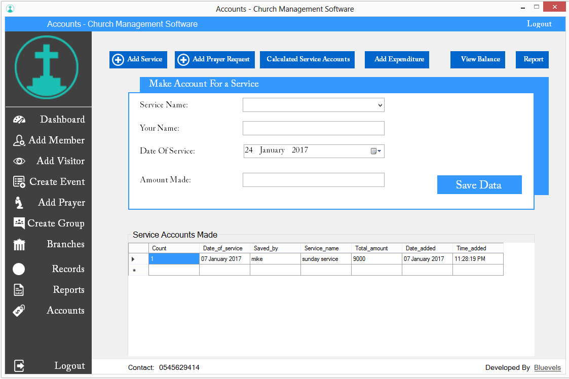Open Calculated Service Accounts
Screen dimensions: 569x379
pos(308,59)
